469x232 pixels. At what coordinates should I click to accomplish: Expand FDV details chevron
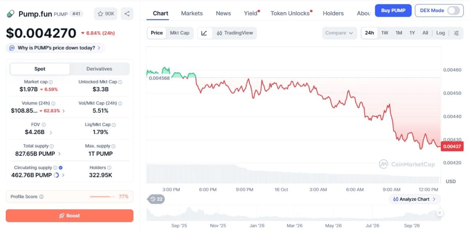pyautogui.click(x=51, y=132)
